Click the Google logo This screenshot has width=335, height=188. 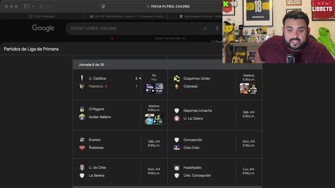point(43,28)
